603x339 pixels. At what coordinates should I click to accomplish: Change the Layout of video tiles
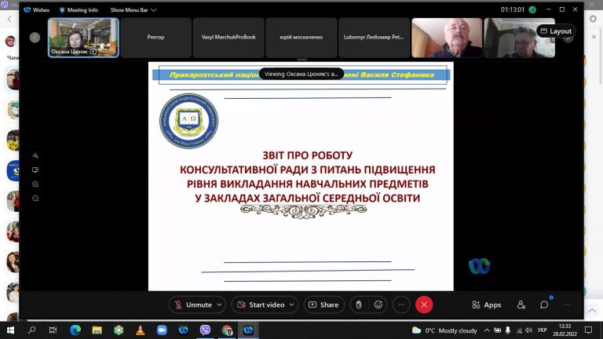(x=556, y=31)
